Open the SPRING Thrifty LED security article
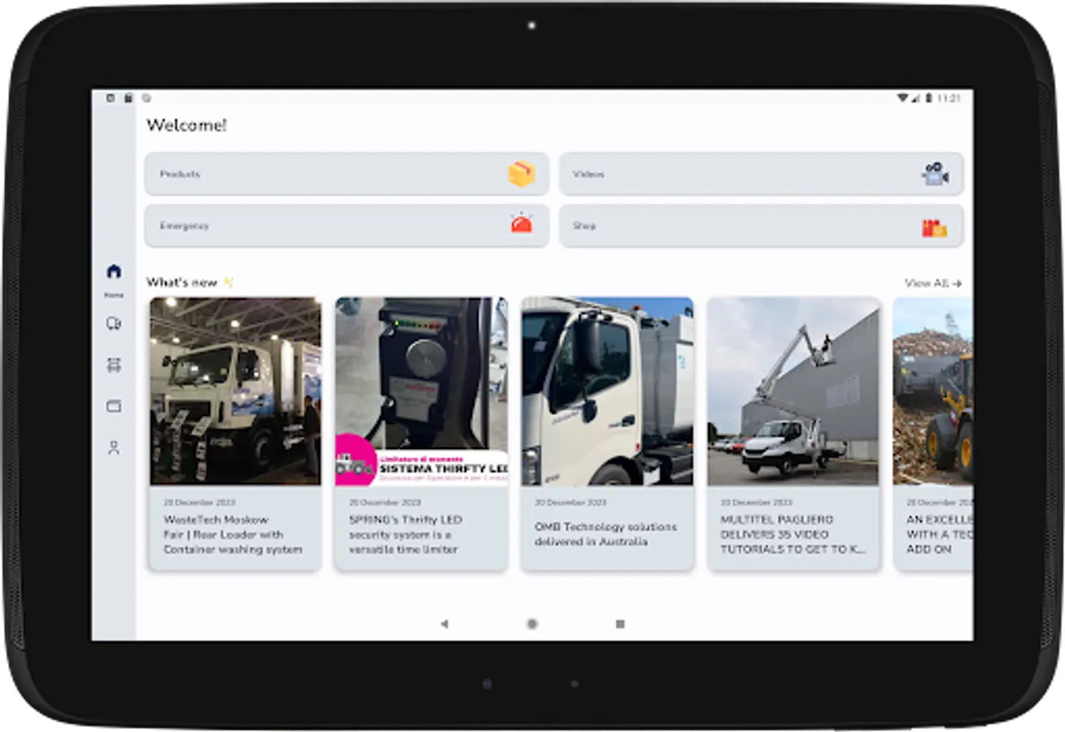The image size is (1065, 732). [x=421, y=431]
